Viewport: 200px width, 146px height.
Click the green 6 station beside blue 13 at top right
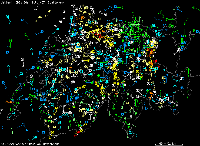(x=179, y=7)
